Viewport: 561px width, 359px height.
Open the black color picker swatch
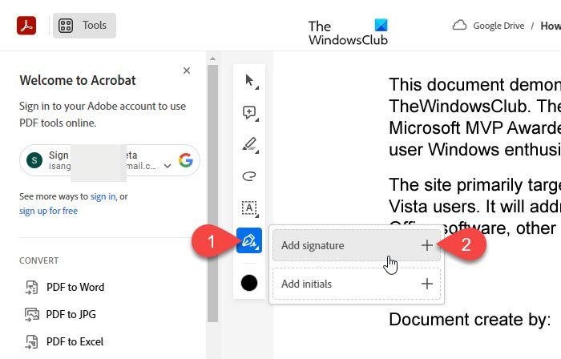point(249,283)
